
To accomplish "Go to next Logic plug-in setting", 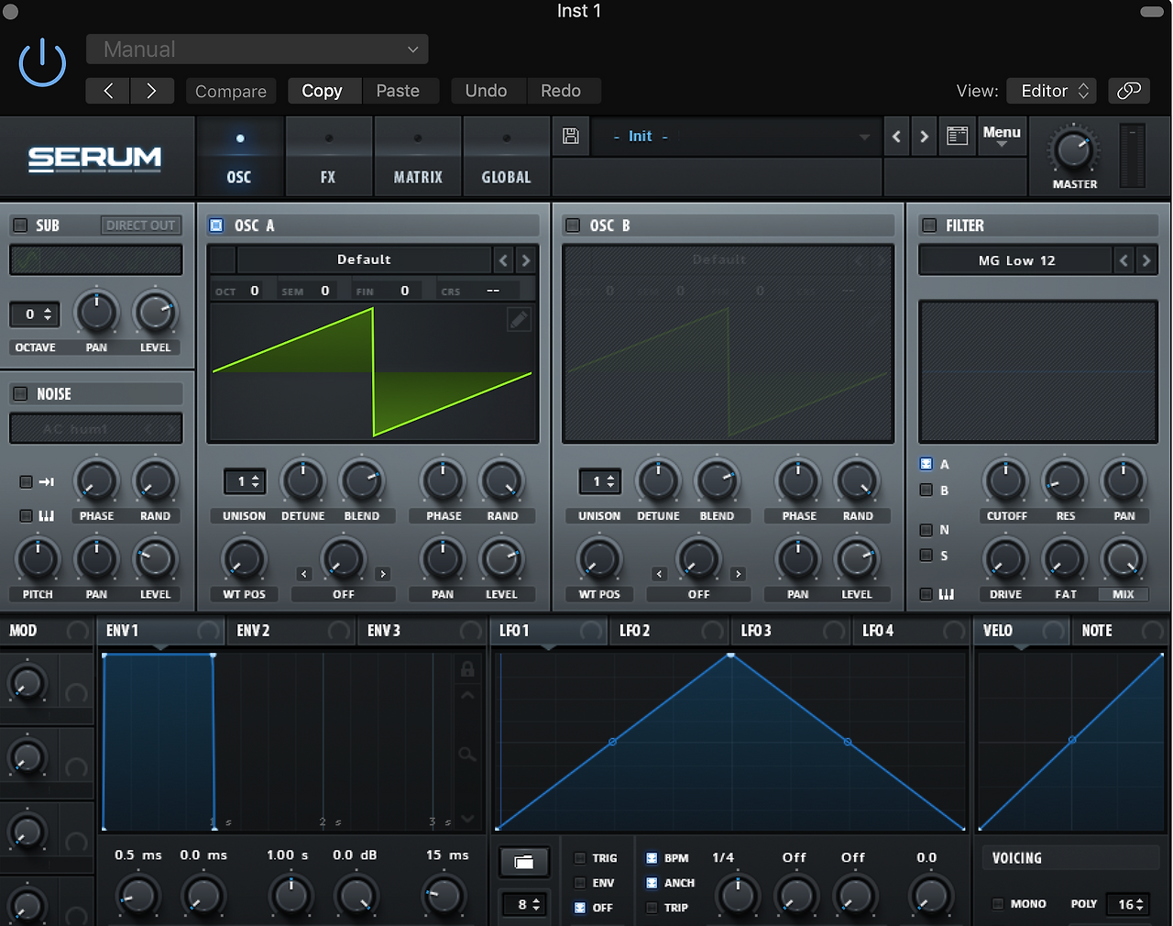I will tap(152, 91).
